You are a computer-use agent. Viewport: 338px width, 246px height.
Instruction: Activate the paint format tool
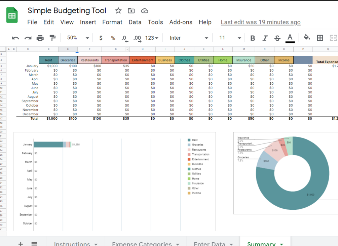coord(52,38)
